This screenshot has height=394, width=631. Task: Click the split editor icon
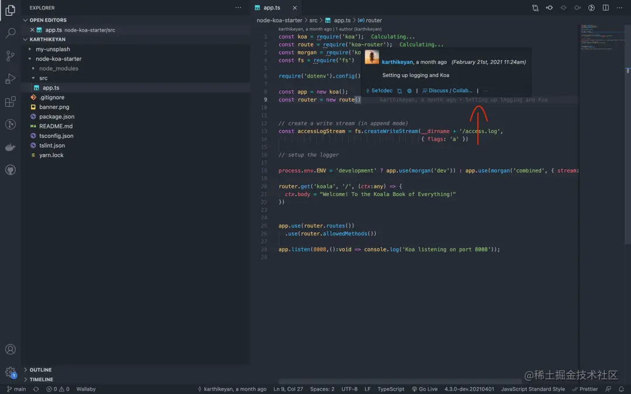(x=606, y=8)
